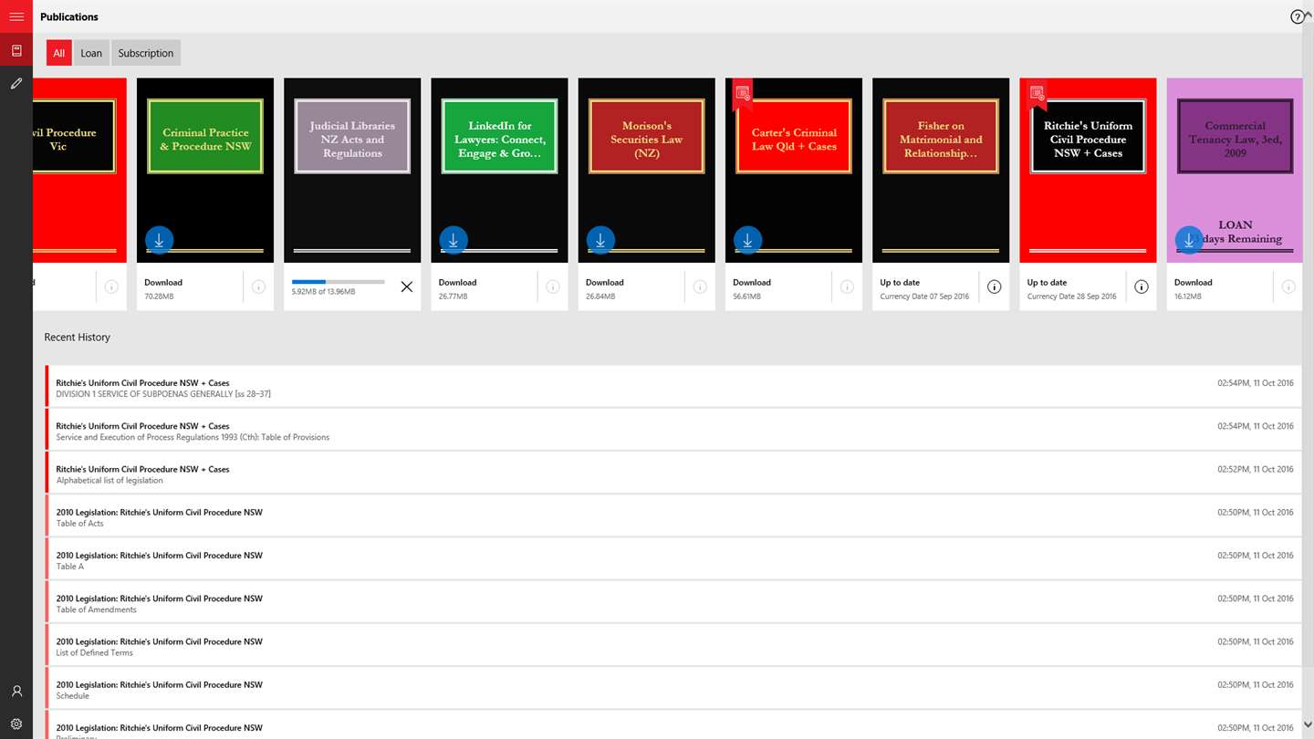Open history entry Schedule
Screen dimensions: 1314x739
coord(673,689)
